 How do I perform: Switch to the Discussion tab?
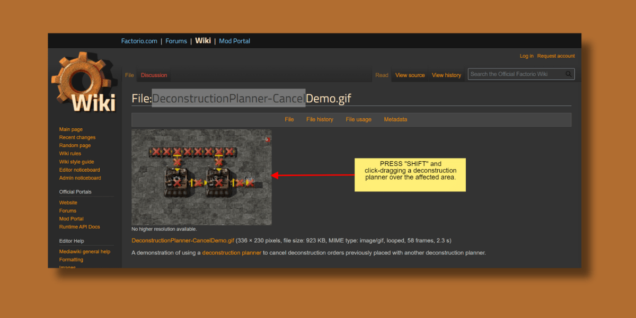coord(154,75)
